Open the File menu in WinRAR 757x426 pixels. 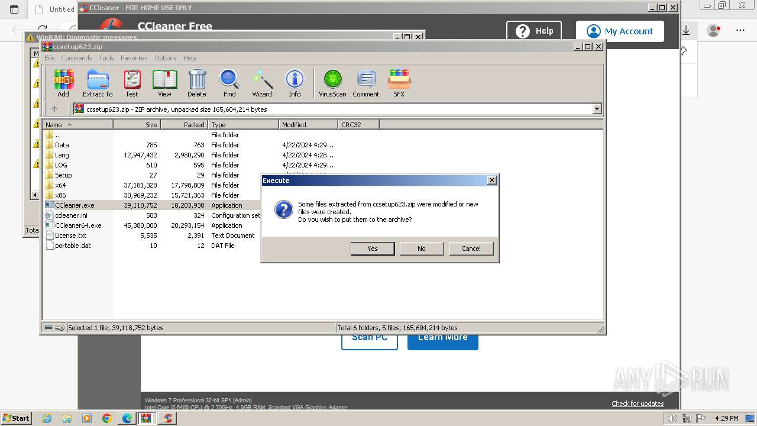tap(49, 58)
